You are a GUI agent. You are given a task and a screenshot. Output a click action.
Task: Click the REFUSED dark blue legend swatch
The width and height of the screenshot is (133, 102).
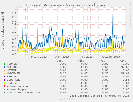click(5, 77)
